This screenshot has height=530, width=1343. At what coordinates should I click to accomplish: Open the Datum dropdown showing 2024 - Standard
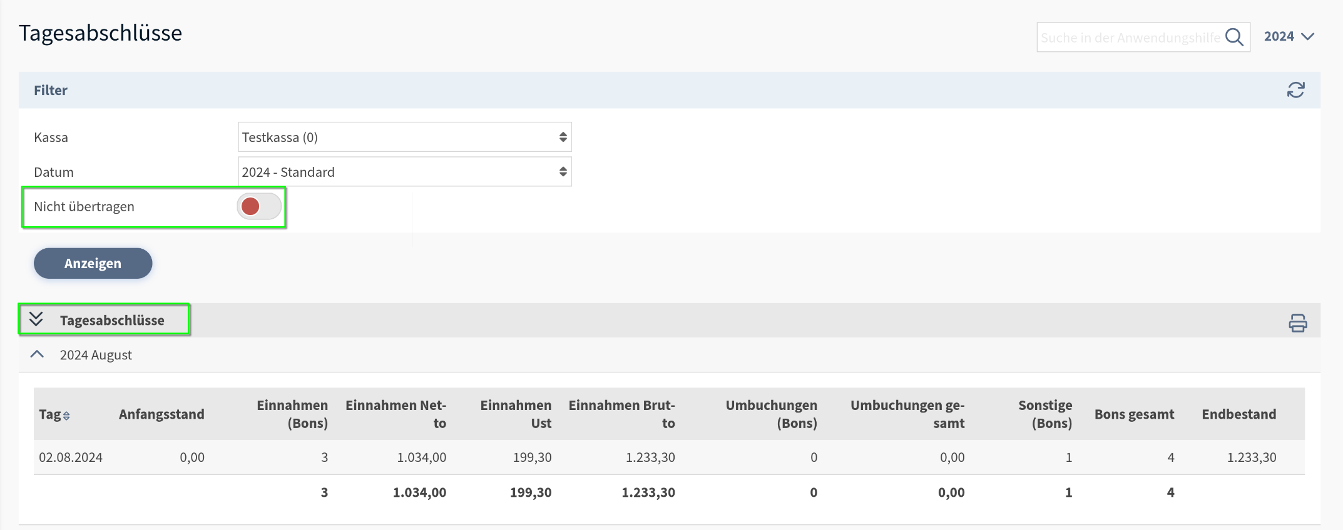pos(404,172)
